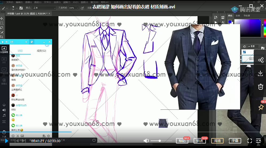Screen dimensions: 266x148
Task: Click the trash delete icon
Action: [261, 86]
